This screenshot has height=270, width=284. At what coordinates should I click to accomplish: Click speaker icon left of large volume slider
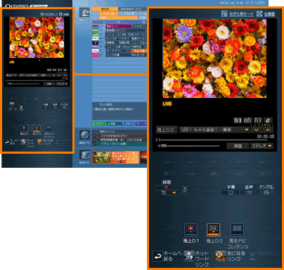click(159, 146)
